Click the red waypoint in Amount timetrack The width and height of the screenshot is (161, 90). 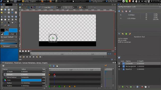[54, 75]
